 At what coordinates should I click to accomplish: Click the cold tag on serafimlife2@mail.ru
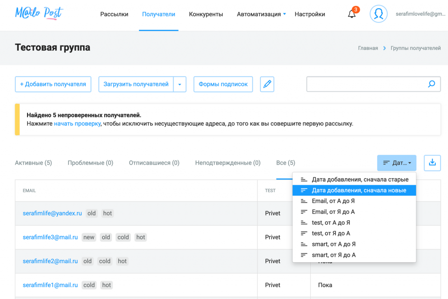pos(105,261)
